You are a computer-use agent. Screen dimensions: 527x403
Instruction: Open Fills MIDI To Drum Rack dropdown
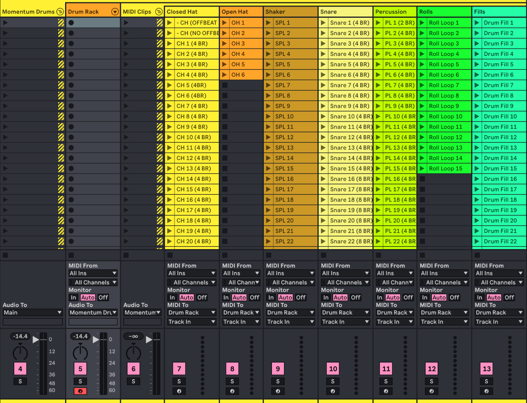tap(499, 312)
